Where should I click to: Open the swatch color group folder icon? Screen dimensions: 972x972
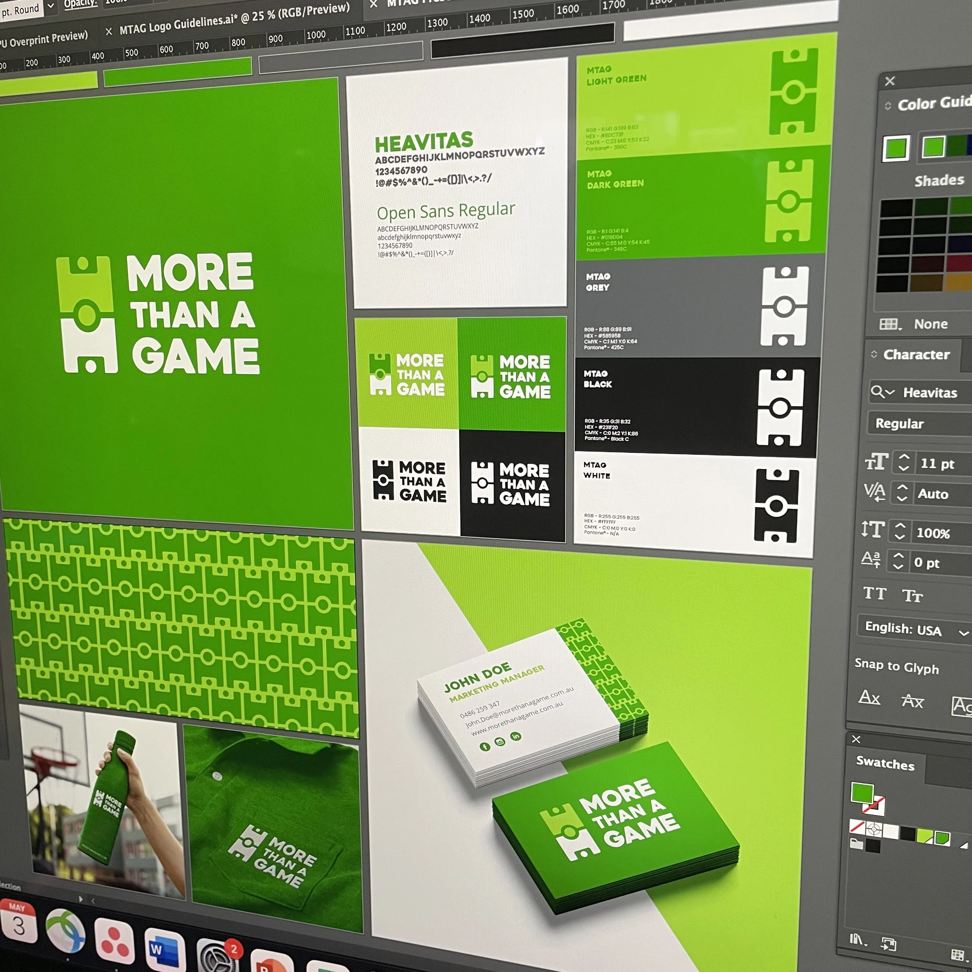(x=856, y=844)
